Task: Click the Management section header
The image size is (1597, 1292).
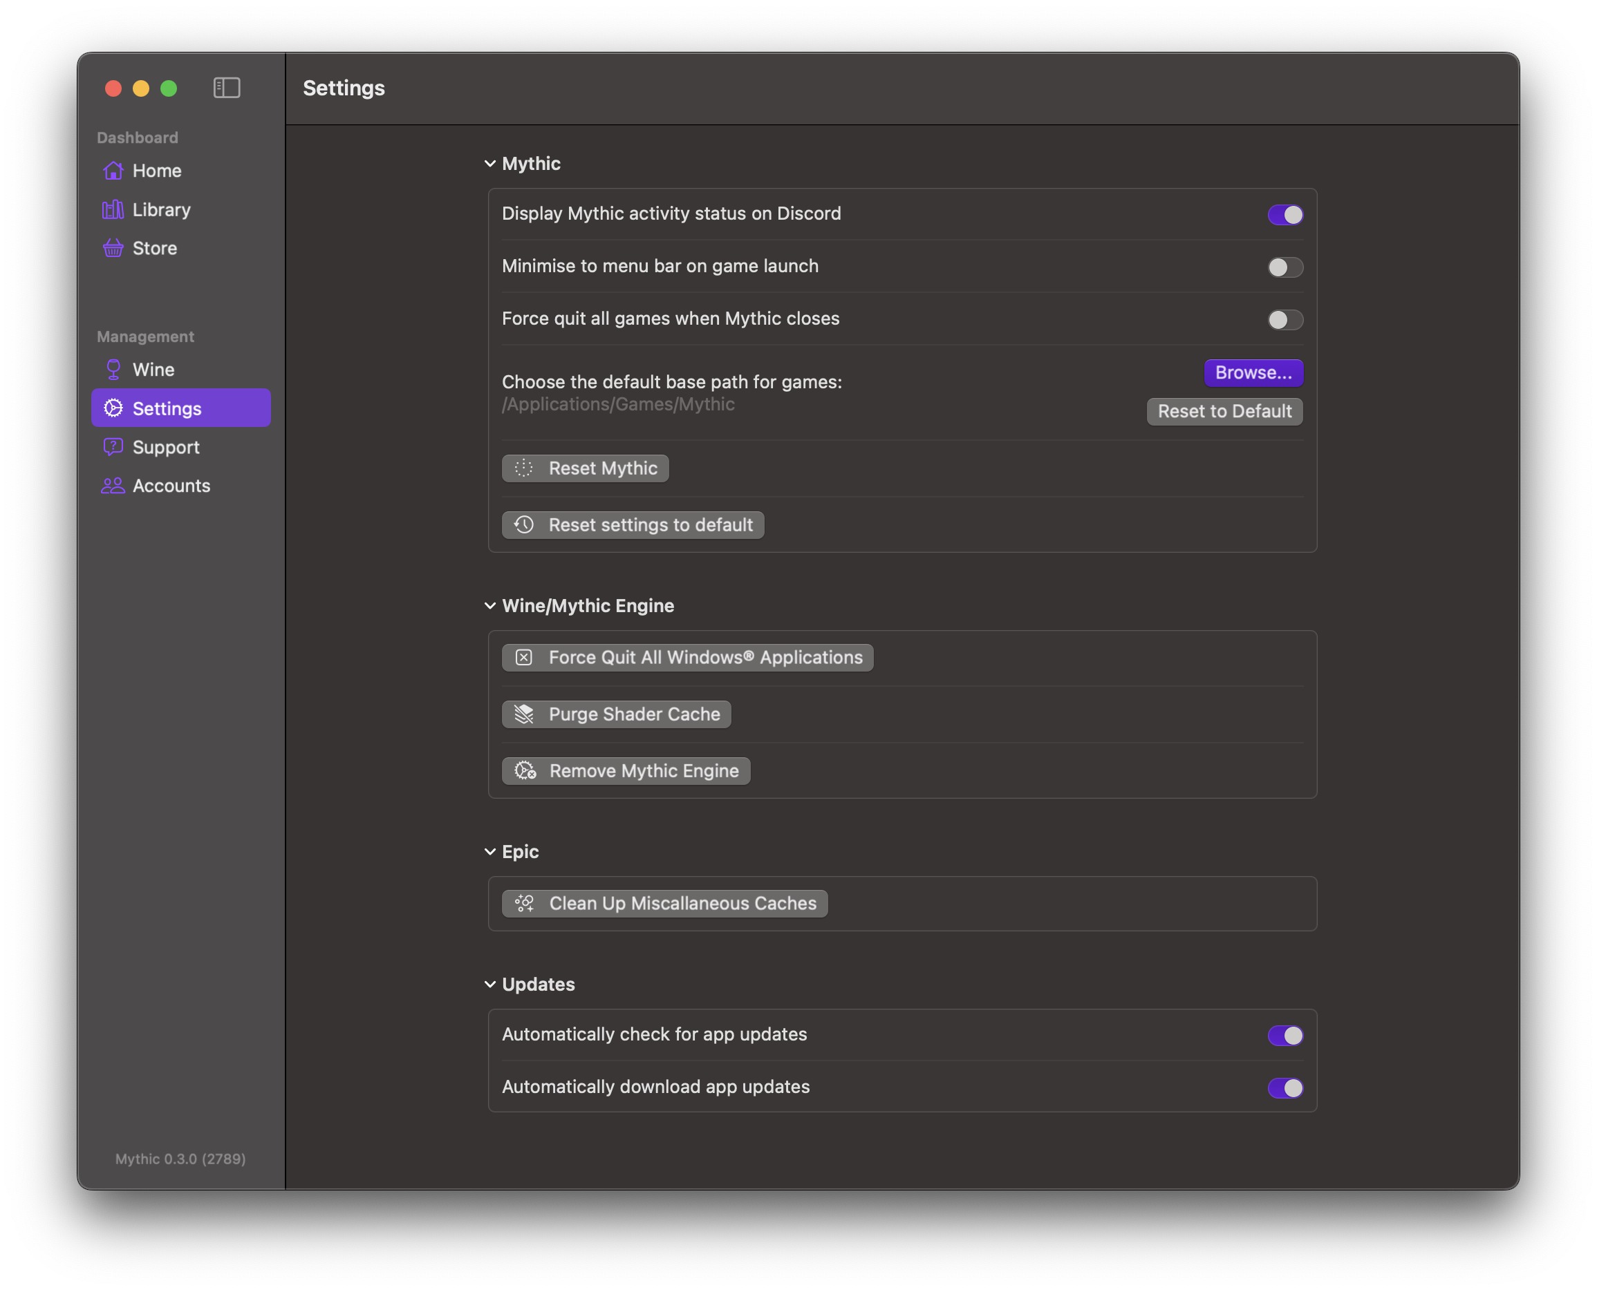Action: [145, 336]
